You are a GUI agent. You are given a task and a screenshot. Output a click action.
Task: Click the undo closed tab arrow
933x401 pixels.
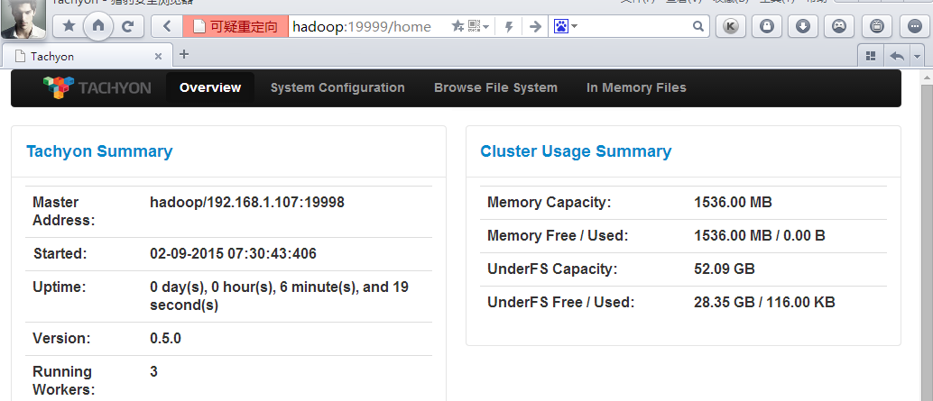897,56
